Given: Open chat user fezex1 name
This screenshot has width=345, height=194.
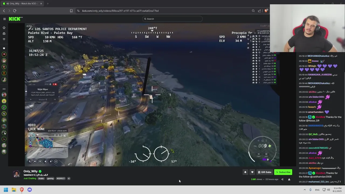Looking at the screenshot, I should 312,107.
